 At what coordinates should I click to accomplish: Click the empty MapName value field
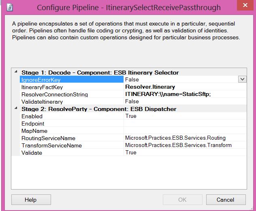(x=184, y=131)
